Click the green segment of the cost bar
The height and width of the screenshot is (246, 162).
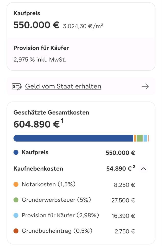point(140,138)
